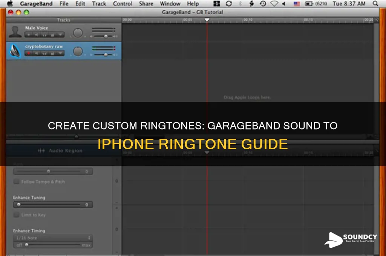Viewport: 386px width, 256px height.
Task: Expand automation triangle on cryptobotany raw track
Action: pos(60,53)
